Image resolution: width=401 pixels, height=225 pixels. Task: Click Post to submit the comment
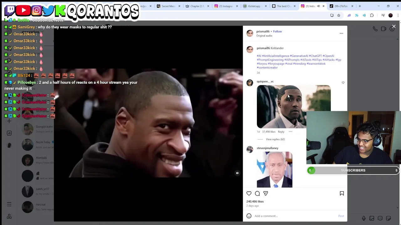[341, 216]
